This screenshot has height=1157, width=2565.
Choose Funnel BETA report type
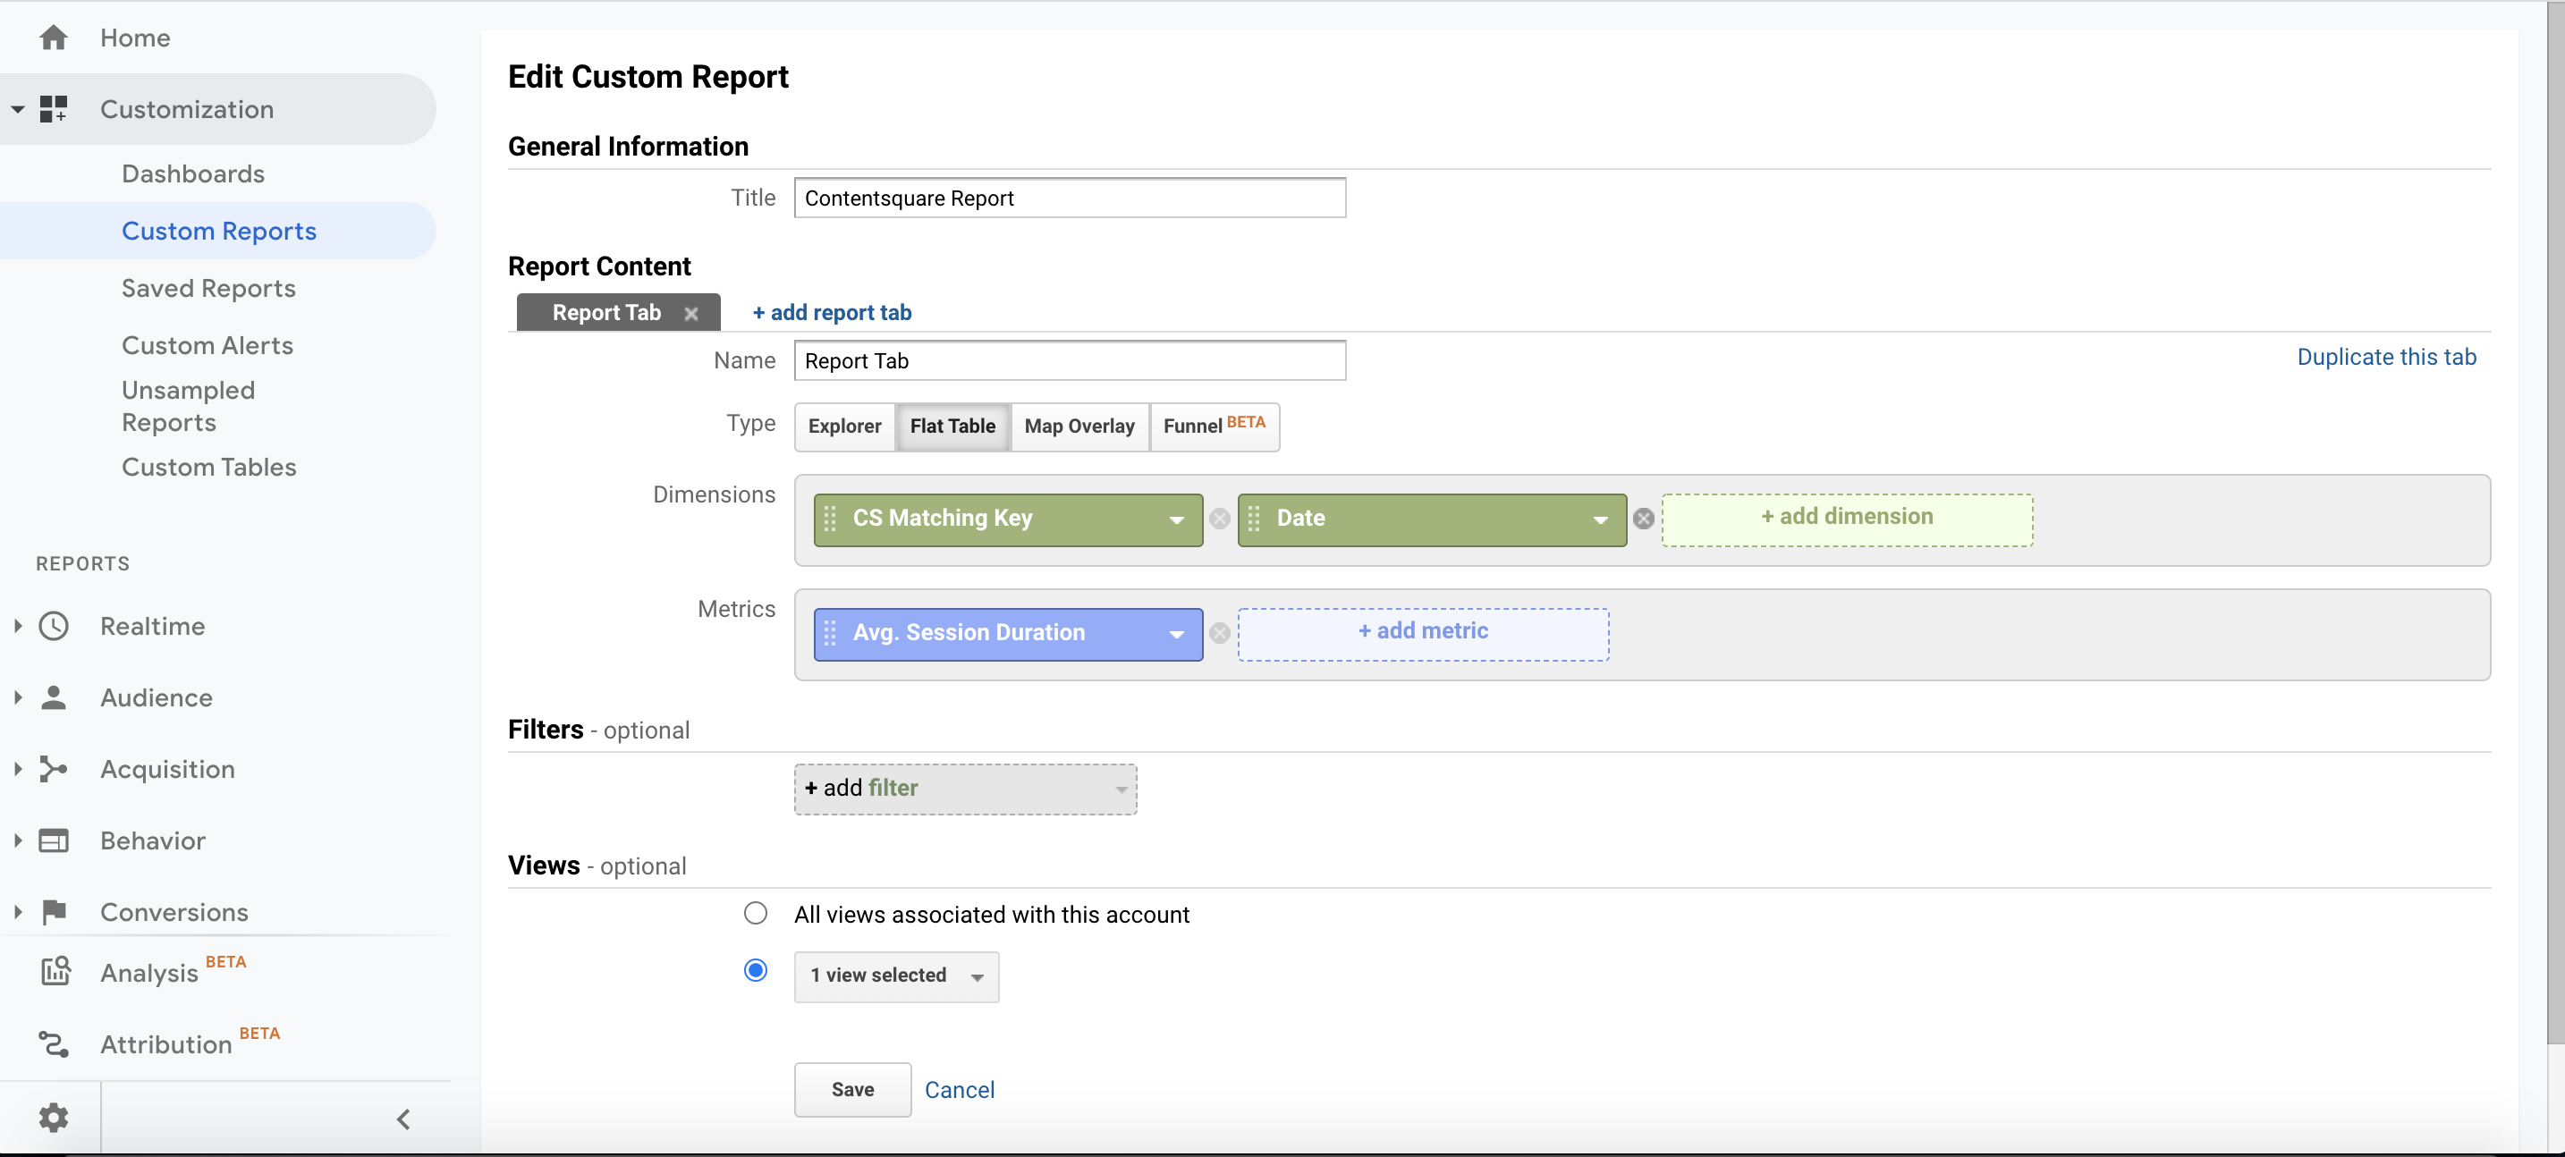coord(1214,426)
